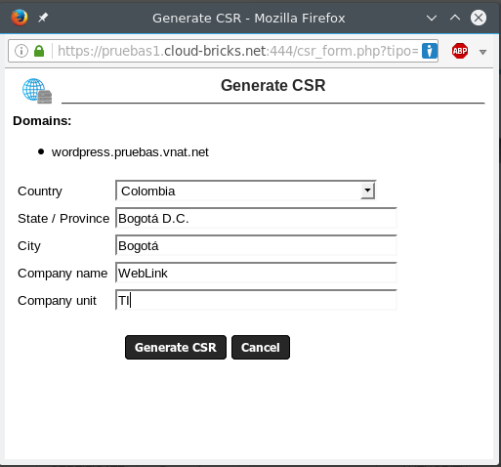Click the Company name field with WebLink

(256, 273)
